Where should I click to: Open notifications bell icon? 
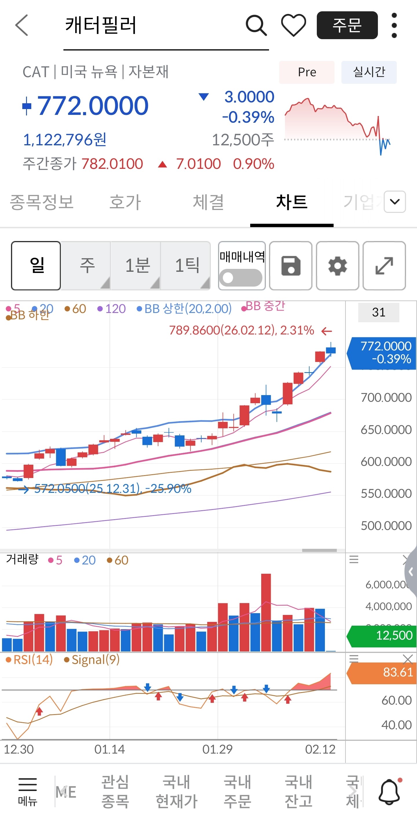pyautogui.click(x=389, y=792)
